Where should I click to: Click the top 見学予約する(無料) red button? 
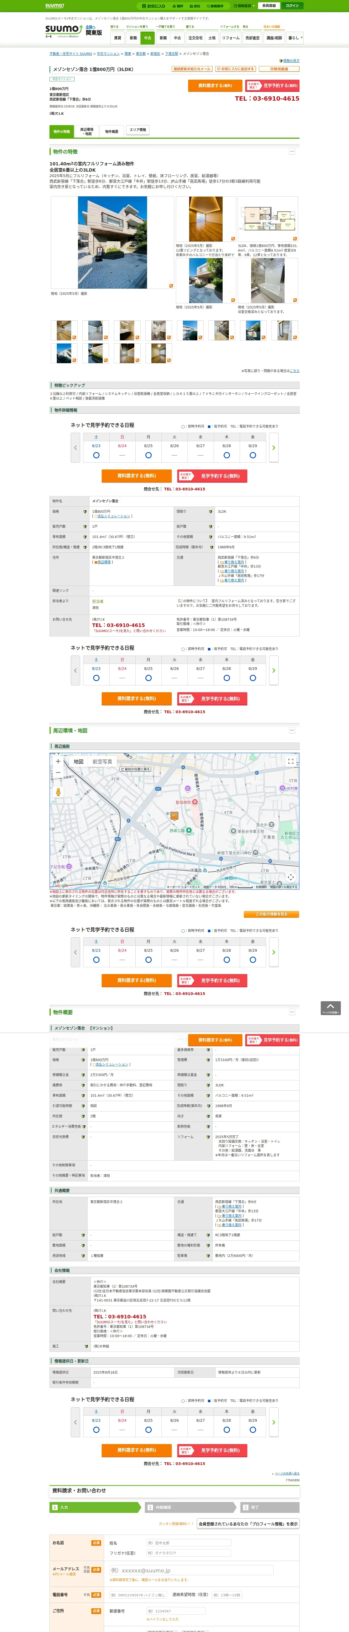(272, 85)
